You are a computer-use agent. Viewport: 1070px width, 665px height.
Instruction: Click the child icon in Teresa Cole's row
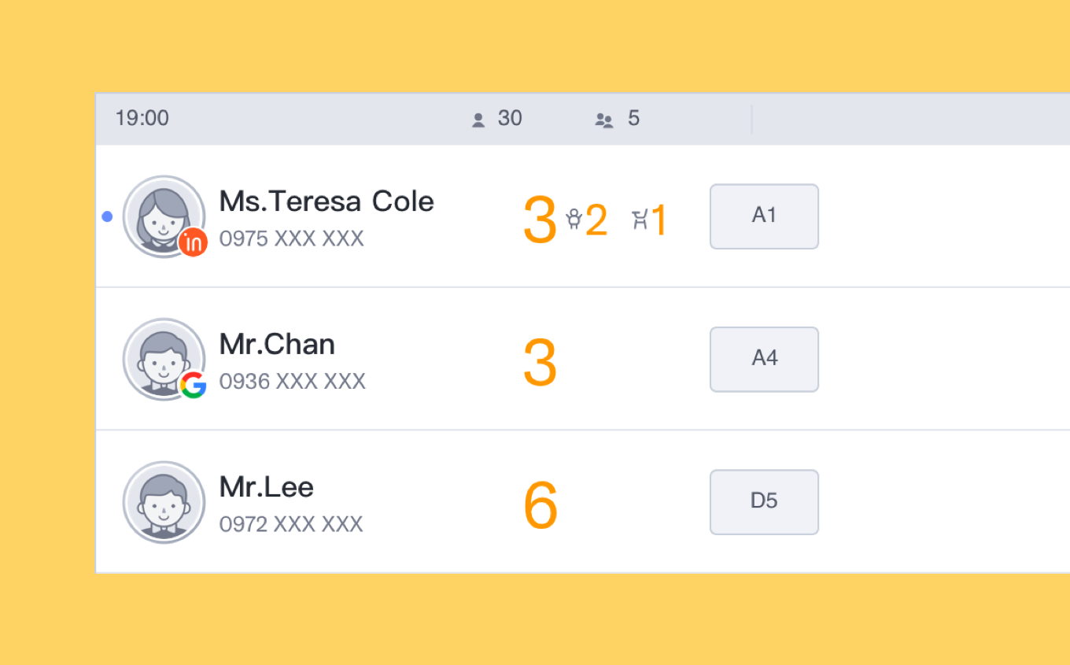click(574, 220)
